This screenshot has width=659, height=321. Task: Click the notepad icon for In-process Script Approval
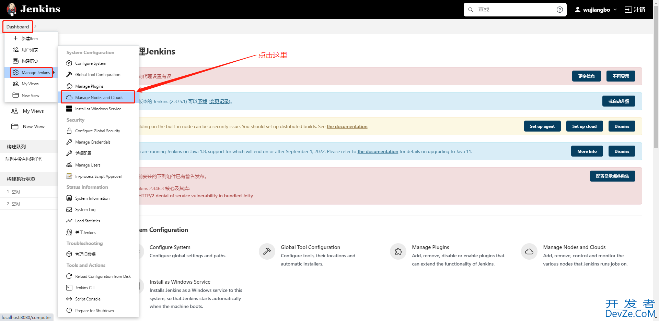[x=69, y=176]
